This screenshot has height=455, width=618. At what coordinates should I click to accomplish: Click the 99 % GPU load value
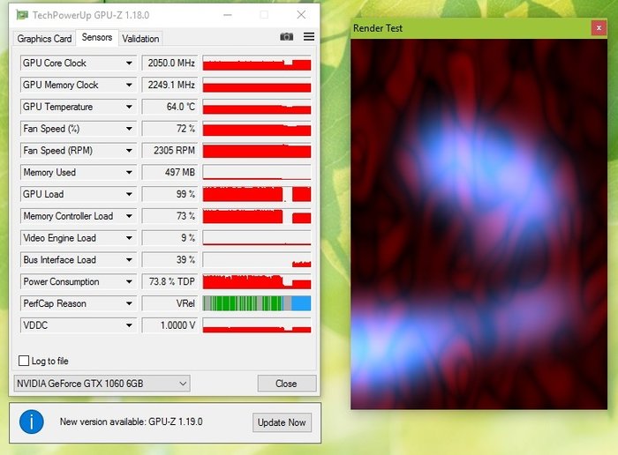[x=170, y=194]
